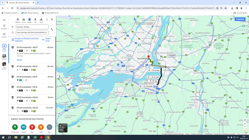
Task: Open the Transport collectif bookmark
Action: click(10, 13)
